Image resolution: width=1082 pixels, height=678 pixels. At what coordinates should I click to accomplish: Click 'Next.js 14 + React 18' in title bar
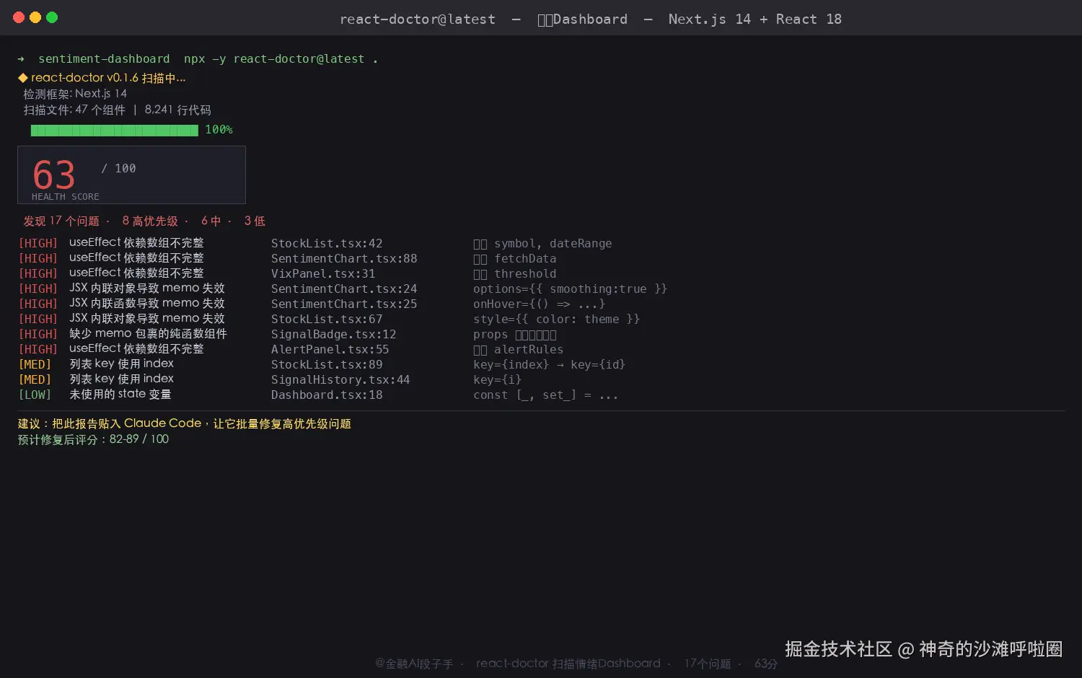tap(755, 19)
